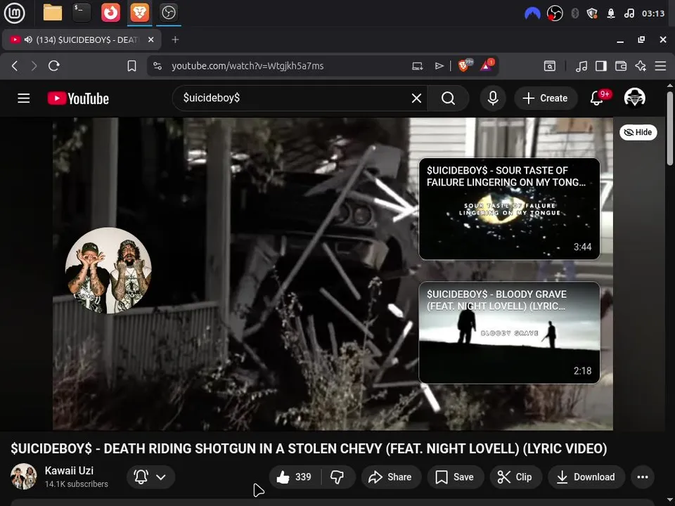Image resolution: width=675 pixels, height=506 pixels.
Task: Go back to the previous page
Action: 15,66
